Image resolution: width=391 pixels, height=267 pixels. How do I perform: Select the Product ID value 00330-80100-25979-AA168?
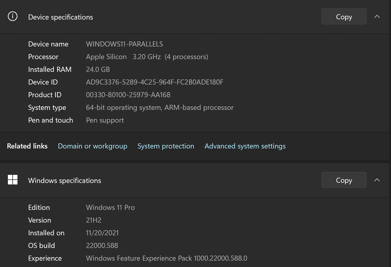128,95
